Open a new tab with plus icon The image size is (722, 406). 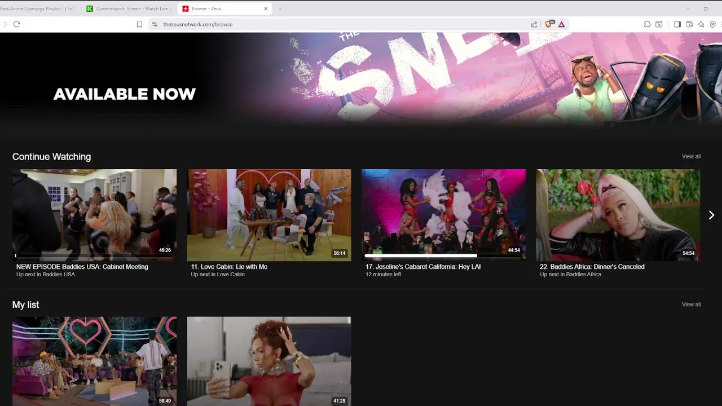(280, 8)
